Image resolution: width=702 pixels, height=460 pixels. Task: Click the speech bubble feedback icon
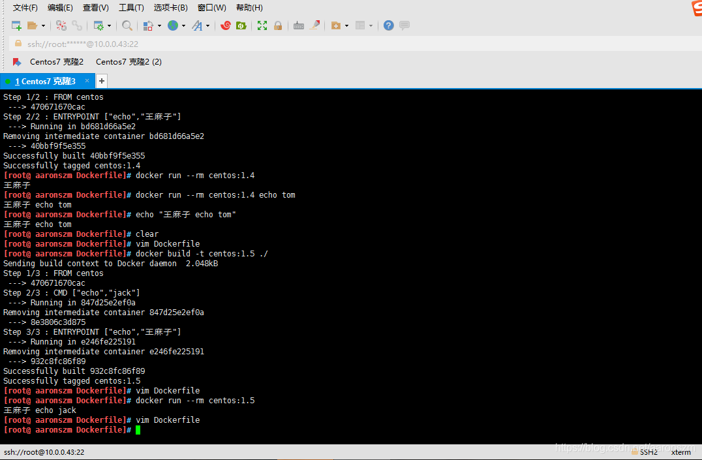tap(404, 25)
